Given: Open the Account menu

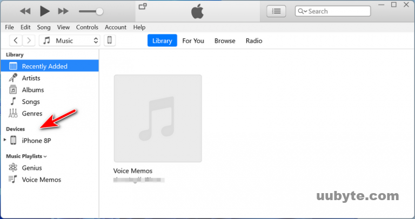Looking at the screenshot, I should (x=116, y=27).
